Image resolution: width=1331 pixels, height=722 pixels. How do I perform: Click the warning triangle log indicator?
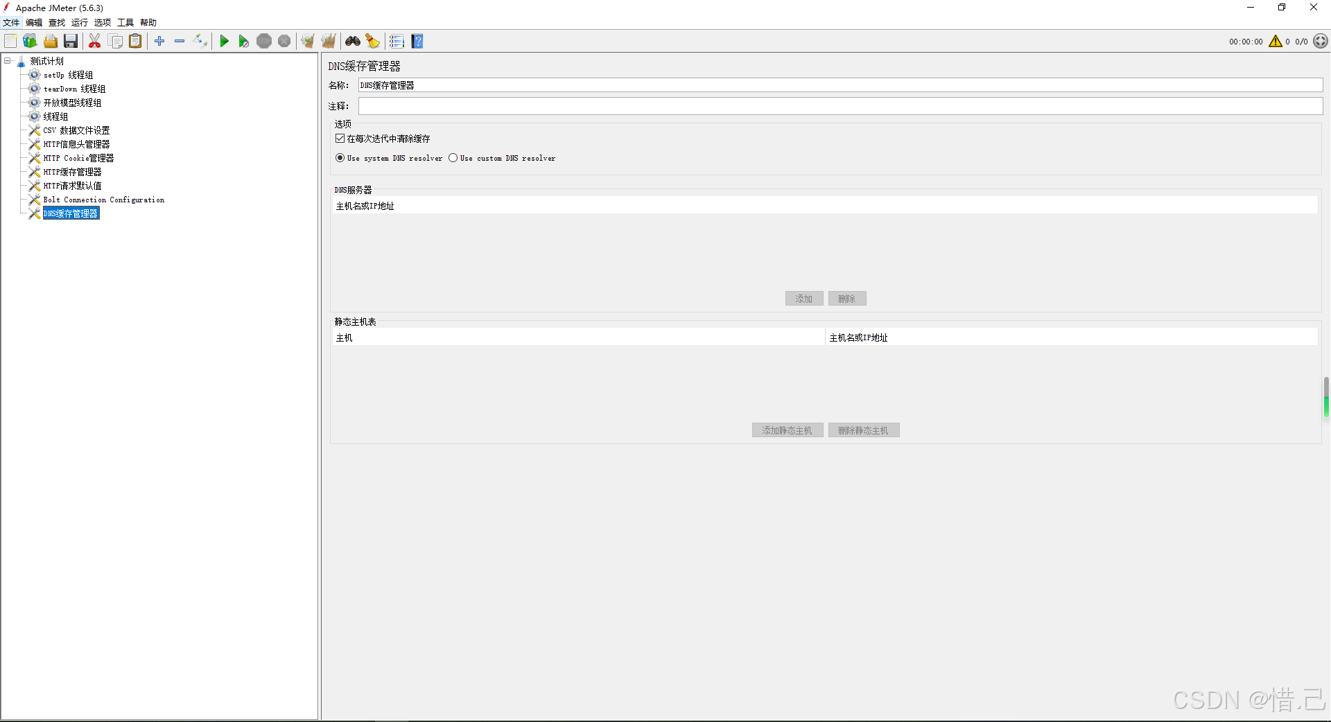point(1276,42)
